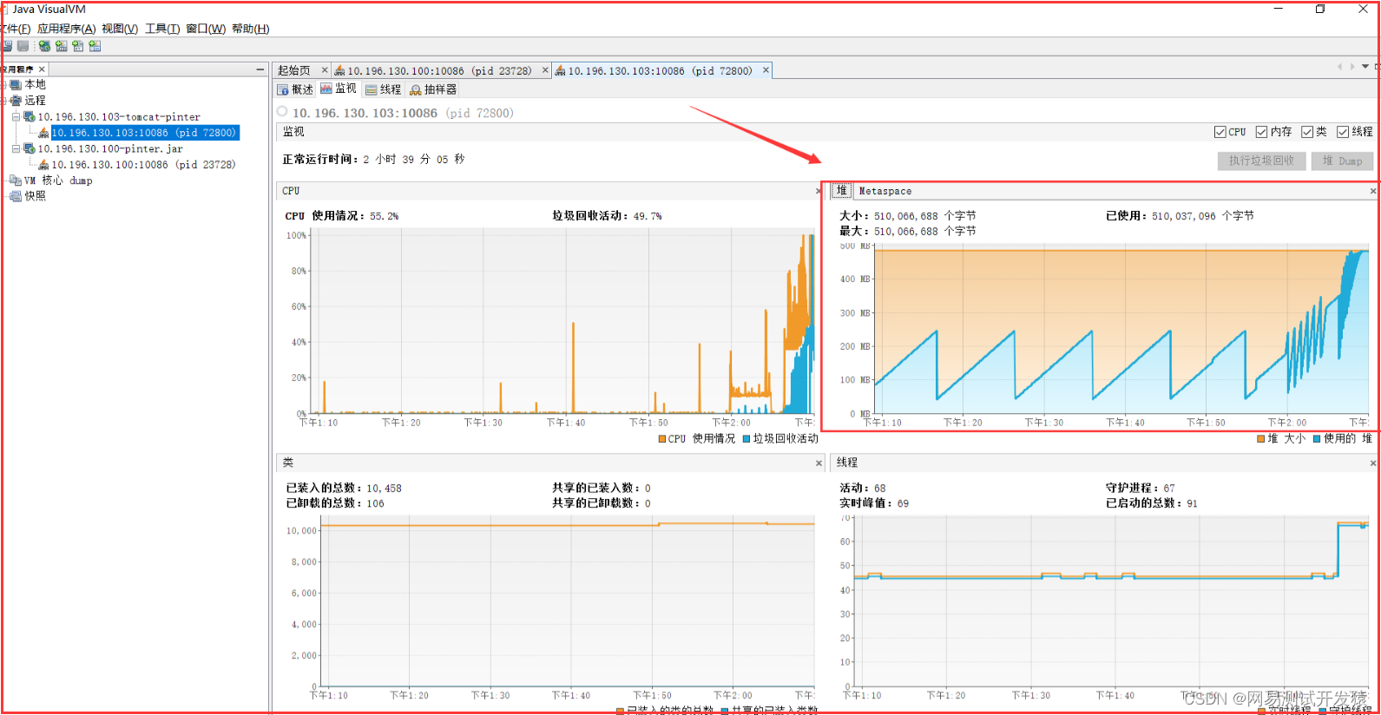
Task: Click the 10.196.130.103-tomcat-pinter host icon
Action: pyautogui.click(x=30, y=116)
